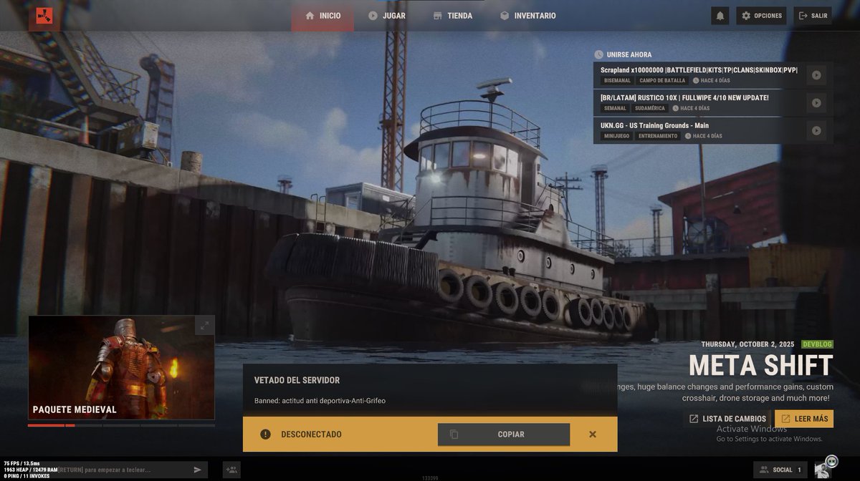Image resolution: width=860 pixels, height=481 pixels.
Task: Expand the Paquete Medieval promo image
Action: click(x=205, y=326)
